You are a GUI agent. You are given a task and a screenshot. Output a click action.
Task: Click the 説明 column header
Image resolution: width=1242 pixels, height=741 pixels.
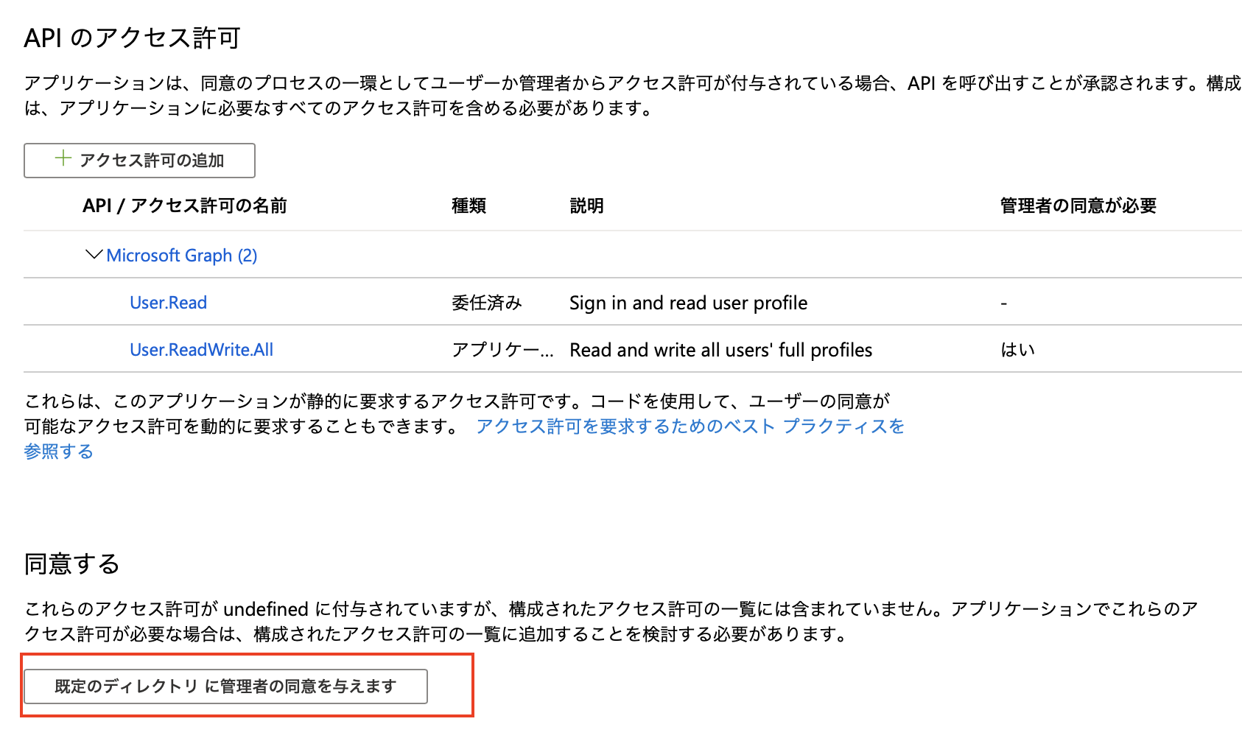[586, 206]
